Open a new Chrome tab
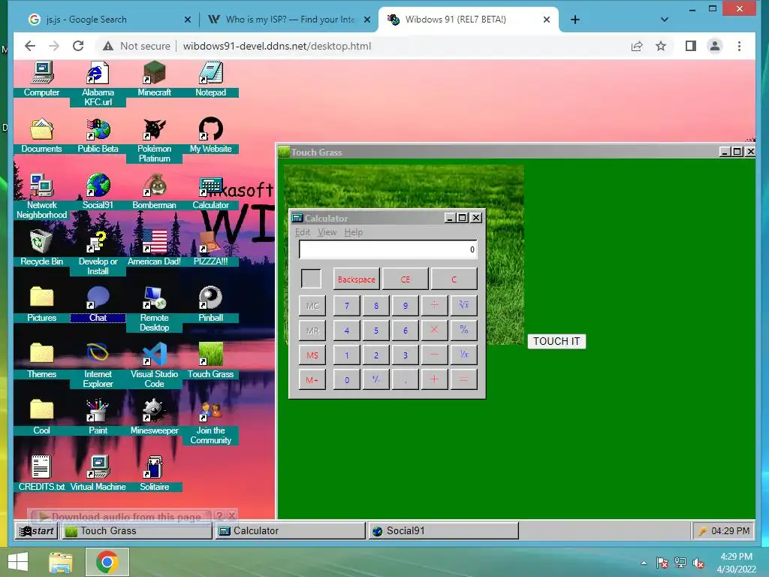The image size is (769, 577). (x=575, y=20)
